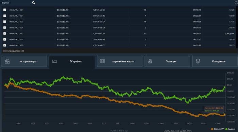Screen dimensions: 238x132
Task: Uncheck the SD Синий 04 row checkbox
Action: (4, 22)
